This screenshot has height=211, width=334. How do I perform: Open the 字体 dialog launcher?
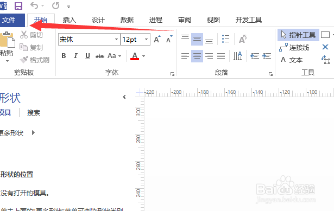click(172, 74)
